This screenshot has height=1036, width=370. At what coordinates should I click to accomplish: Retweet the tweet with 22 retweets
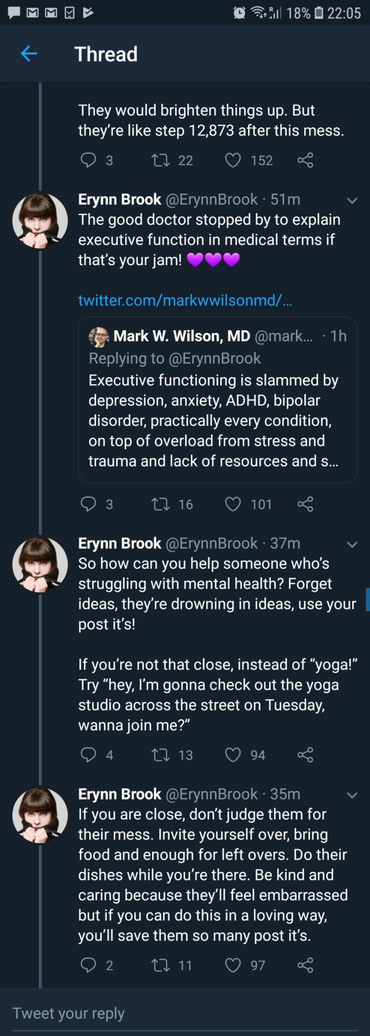tap(160, 160)
